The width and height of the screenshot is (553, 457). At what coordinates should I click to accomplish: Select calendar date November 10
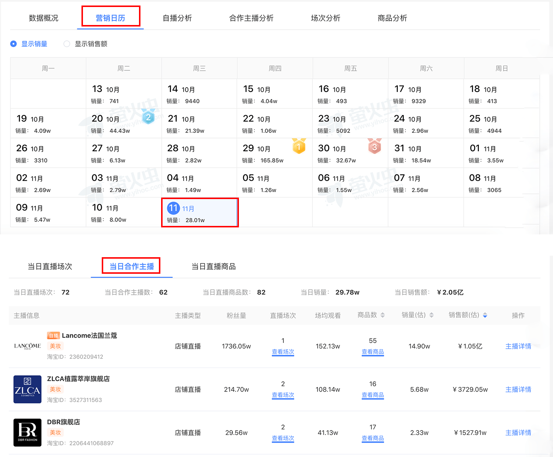click(x=124, y=212)
